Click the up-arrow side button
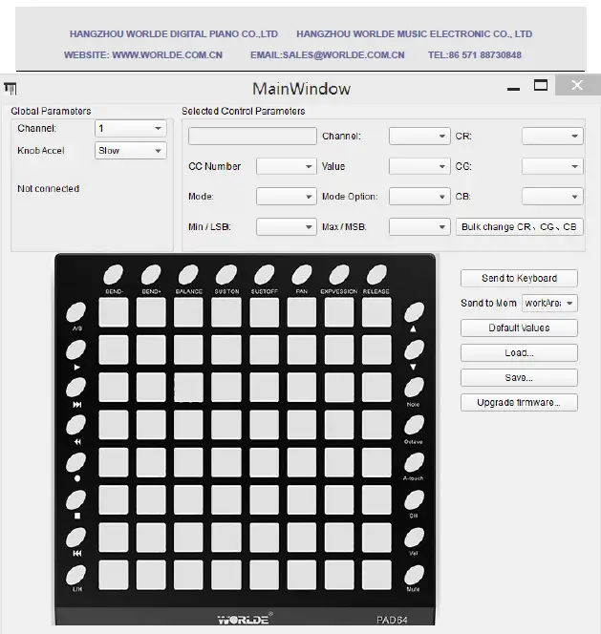601x634 pixels. [414, 312]
